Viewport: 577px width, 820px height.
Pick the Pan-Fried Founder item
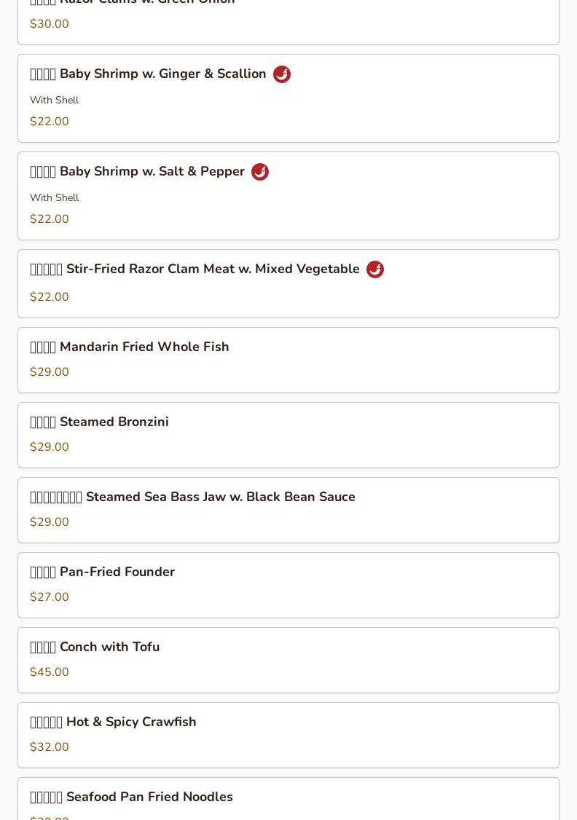(288, 586)
